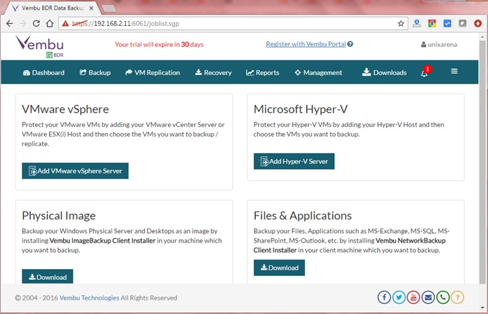Click Add Hyper-V Server button
Viewport: 488px width, 314px height.
tap(294, 161)
